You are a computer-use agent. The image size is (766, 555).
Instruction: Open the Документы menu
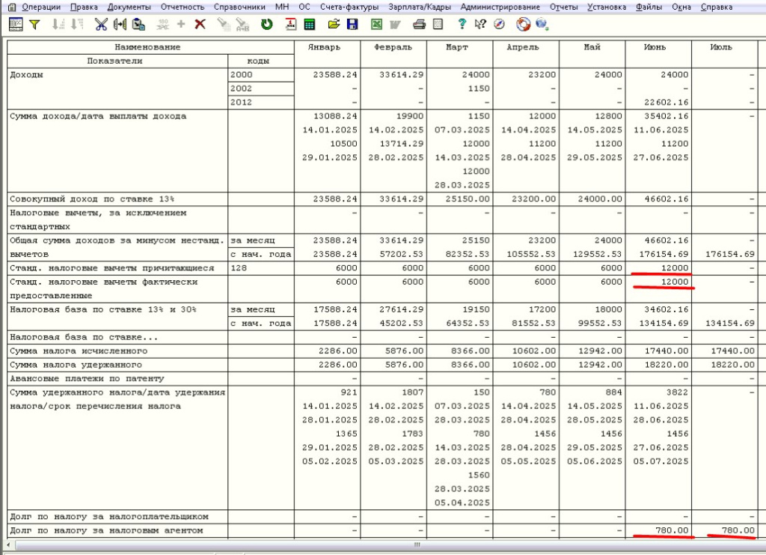point(129,7)
